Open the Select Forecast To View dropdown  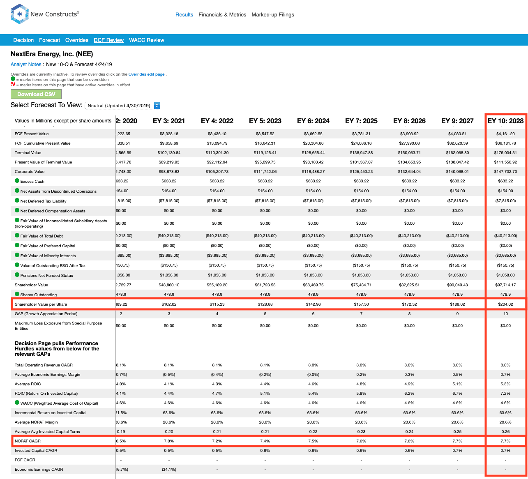click(x=123, y=106)
